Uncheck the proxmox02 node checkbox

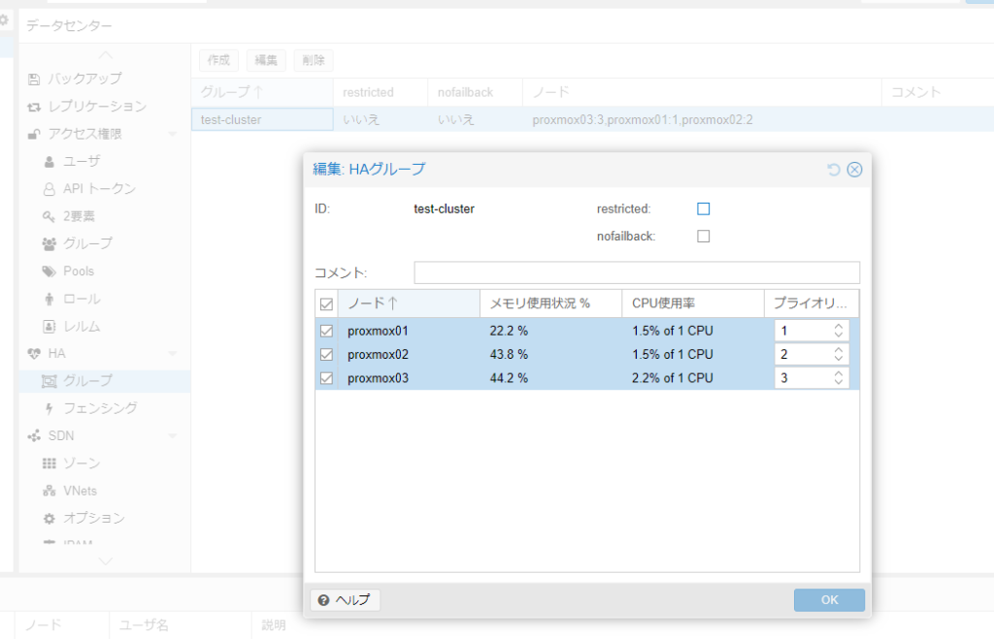326,355
